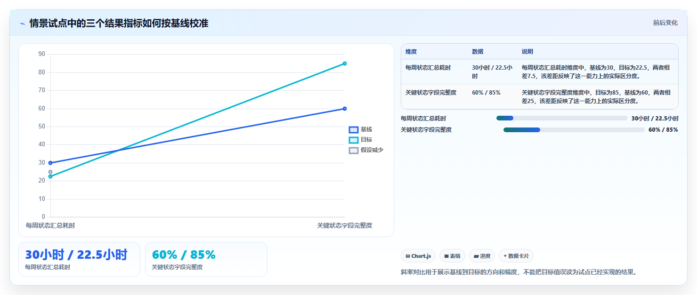Toggle the 基线 legend entry
This screenshot has height=295, width=697.
tap(360, 129)
